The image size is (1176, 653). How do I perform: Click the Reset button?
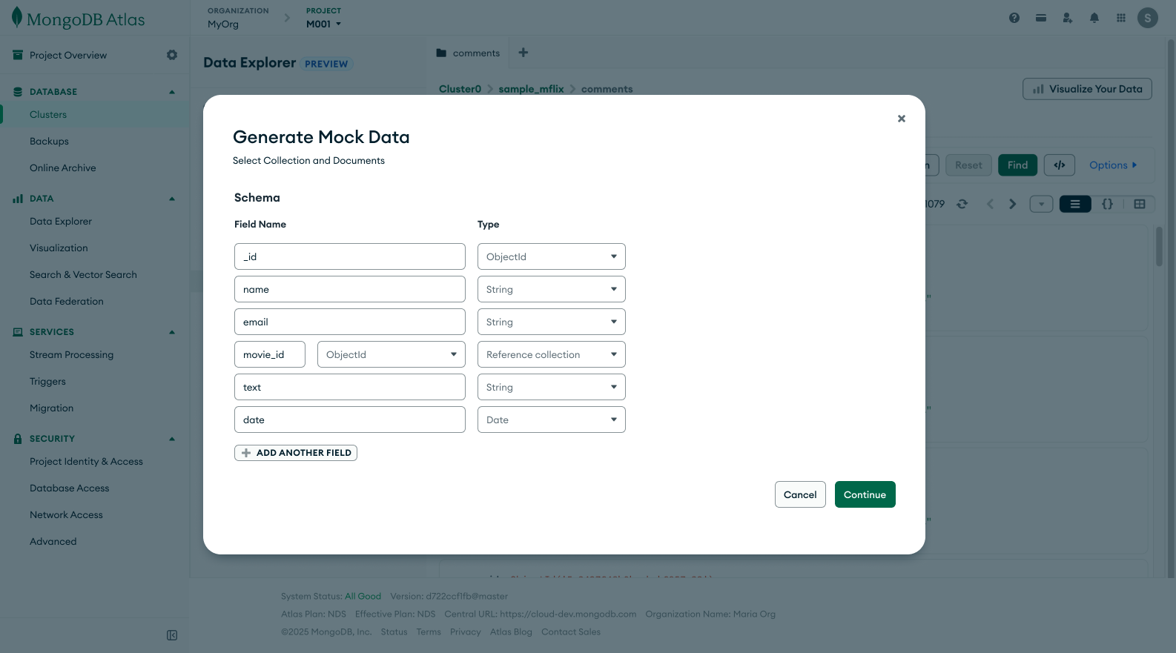(968, 165)
